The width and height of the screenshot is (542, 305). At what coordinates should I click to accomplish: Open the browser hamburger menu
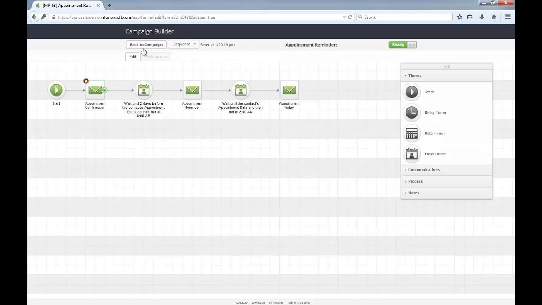point(508,17)
